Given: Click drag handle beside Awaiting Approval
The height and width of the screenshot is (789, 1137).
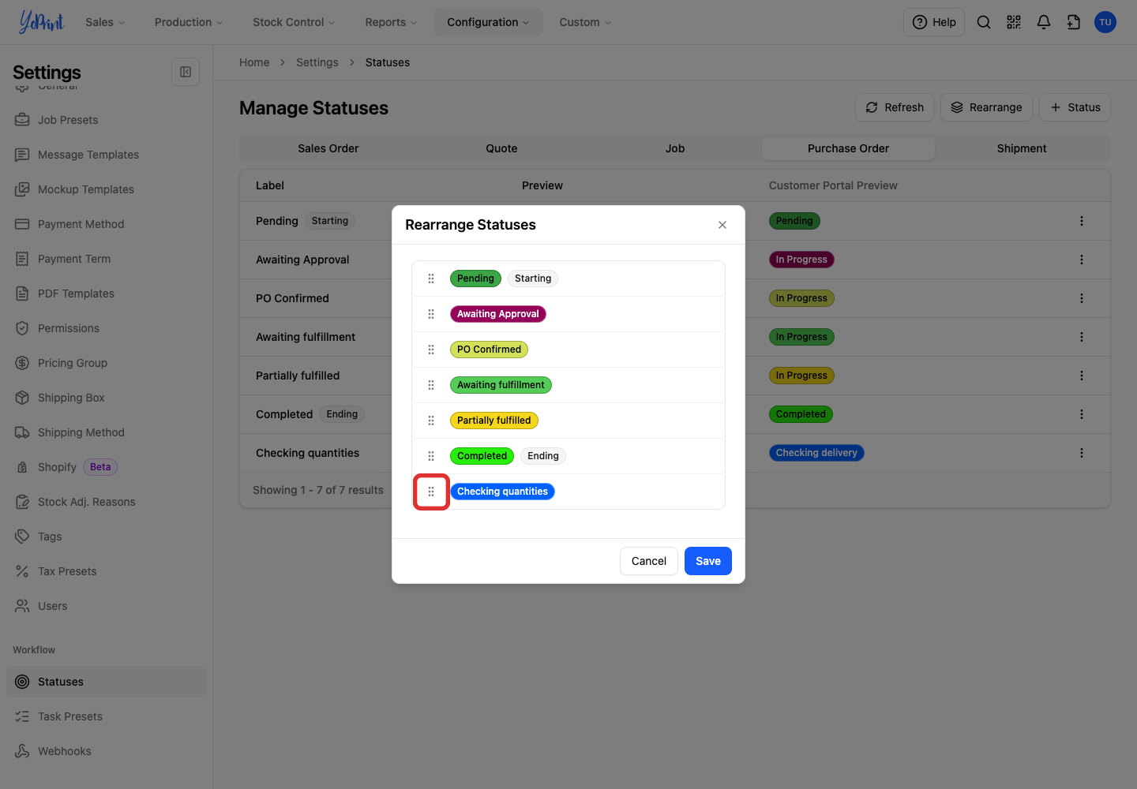Looking at the screenshot, I should [x=431, y=314].
